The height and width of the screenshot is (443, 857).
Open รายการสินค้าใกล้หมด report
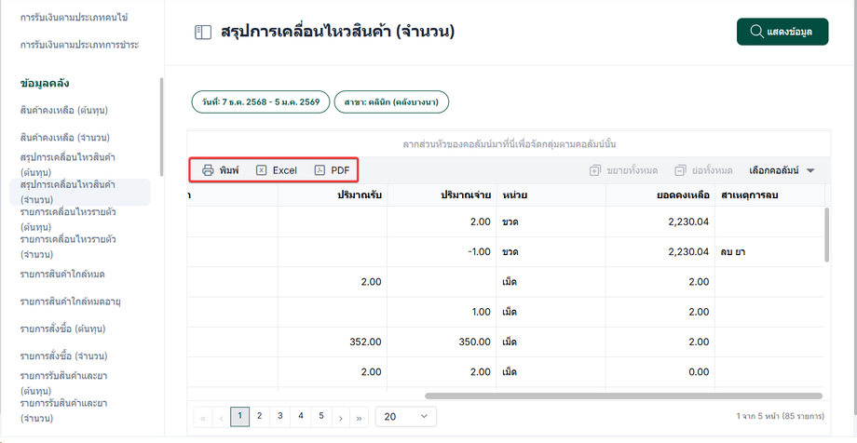(62, 275)
